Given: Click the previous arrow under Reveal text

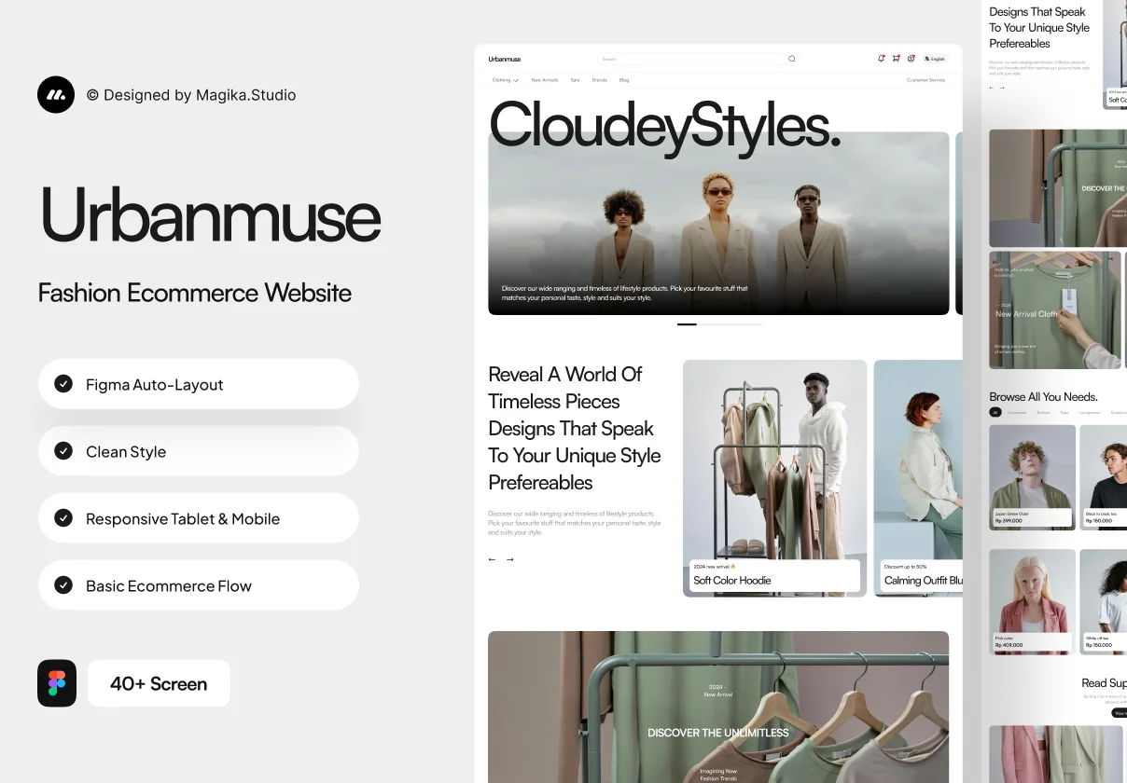Looking at the screenshot, I should tap(493, 559).
